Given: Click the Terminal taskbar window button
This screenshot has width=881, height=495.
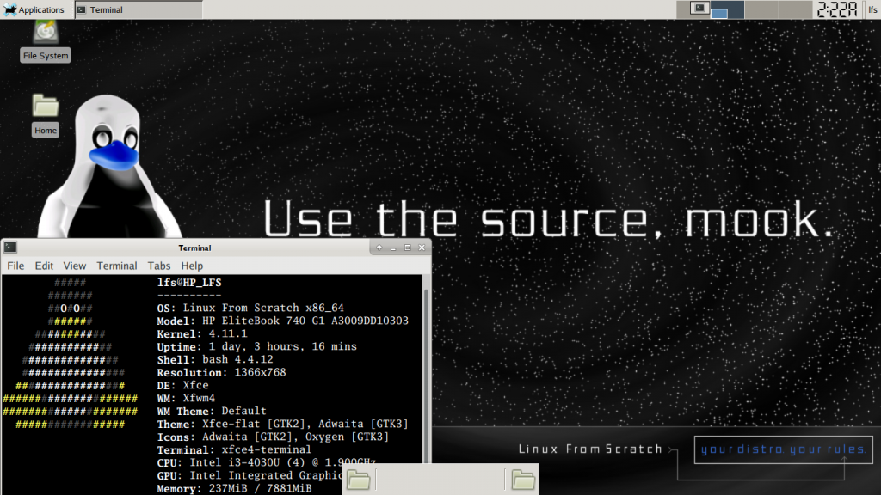Looking at the screenshot, I should [x=139, y=9].
